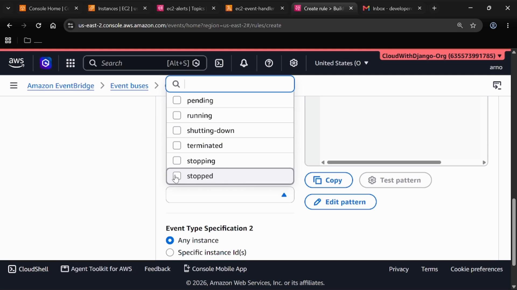The image size is (517, 290).
Task: Check the stopping state checkbox
Action: 177,160
